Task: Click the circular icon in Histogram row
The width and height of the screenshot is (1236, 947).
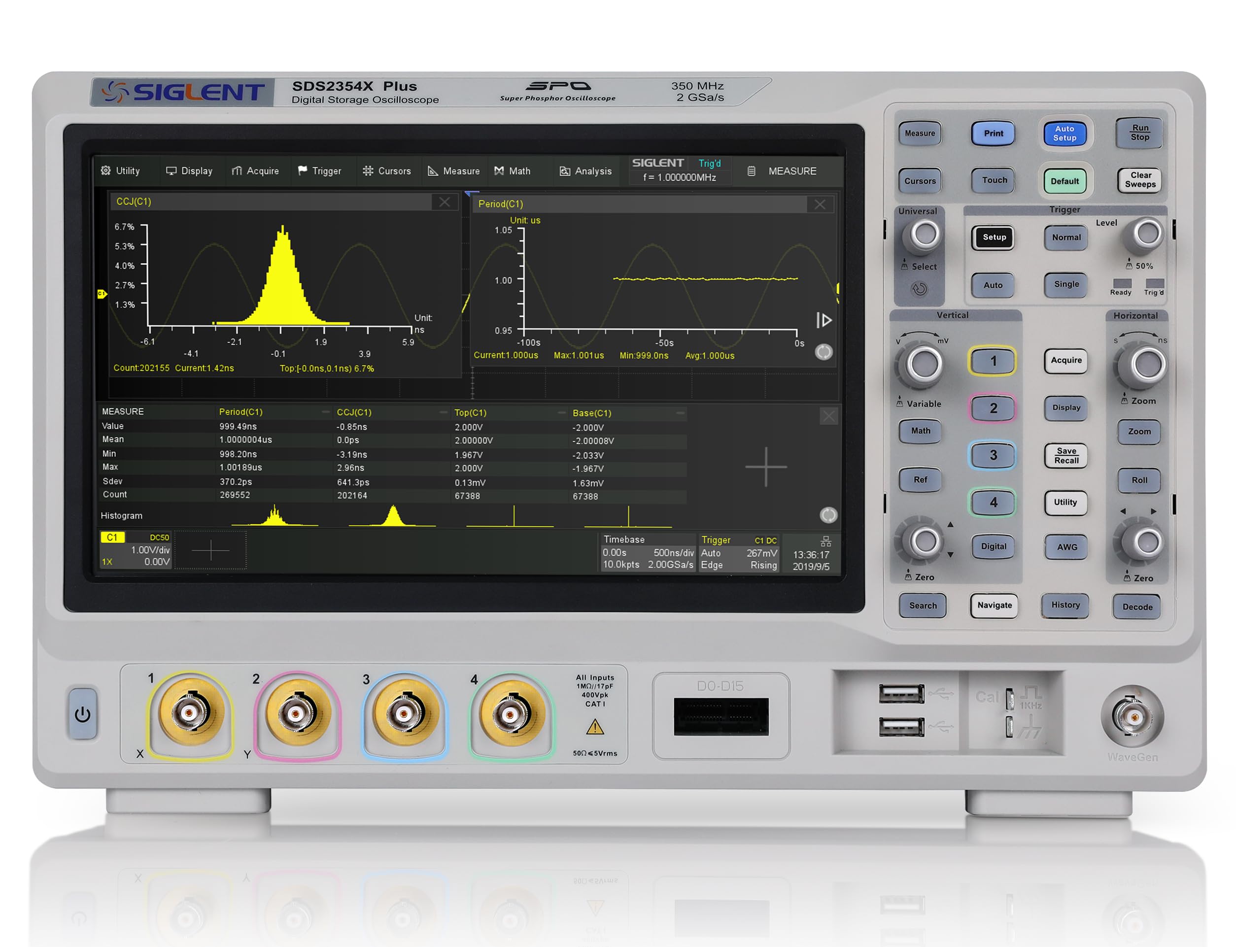Action: 828,515
